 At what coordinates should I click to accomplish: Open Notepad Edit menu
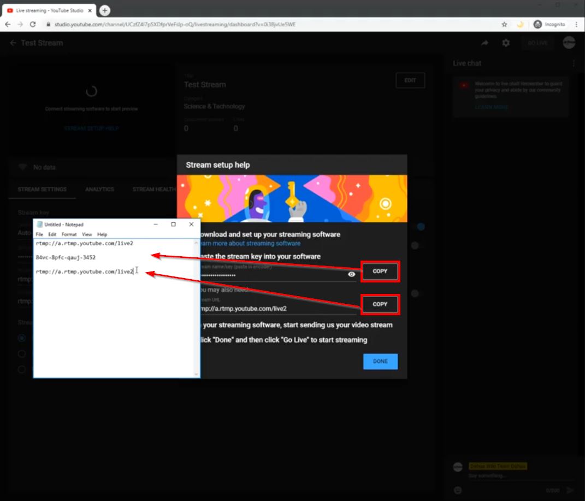click(x=52, y=234)
